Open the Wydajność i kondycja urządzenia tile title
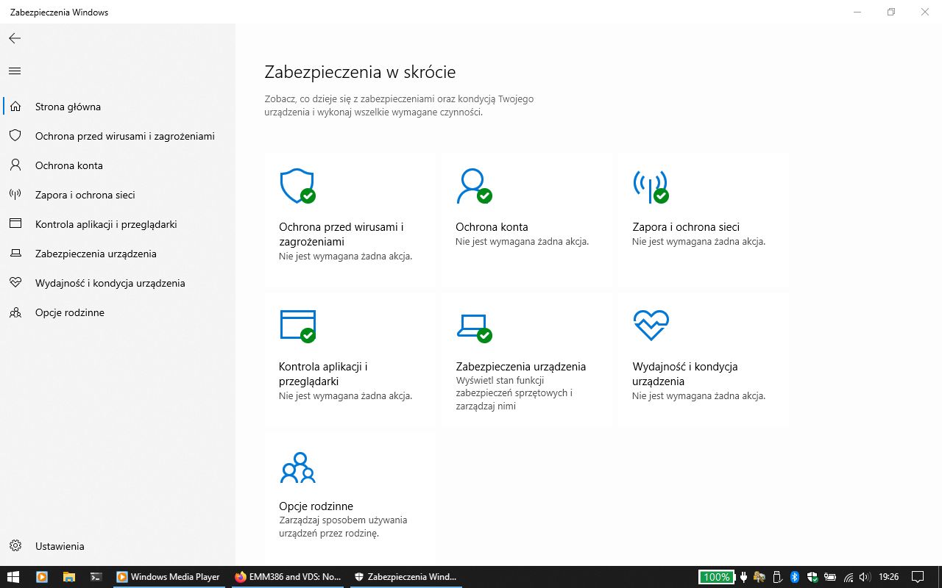Screen dimensions: 942x588 pos(685,374)
